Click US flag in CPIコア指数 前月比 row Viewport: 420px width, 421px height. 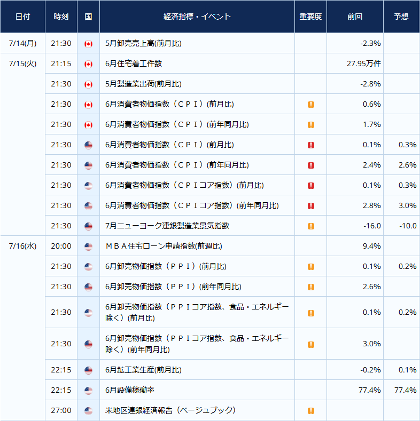[x=88, y=186]
